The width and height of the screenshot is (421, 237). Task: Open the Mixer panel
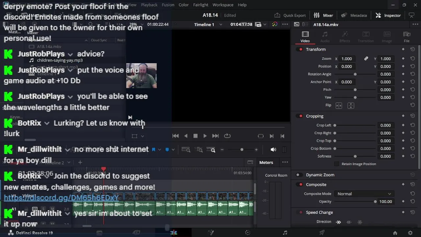323,15
